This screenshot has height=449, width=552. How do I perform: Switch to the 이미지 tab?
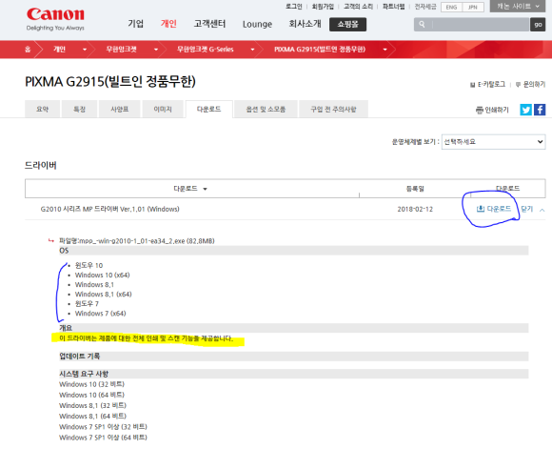click(x=163, y=110)
